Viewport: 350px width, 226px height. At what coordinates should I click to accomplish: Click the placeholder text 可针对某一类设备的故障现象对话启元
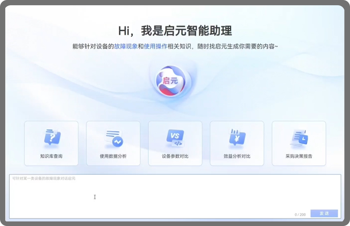44,178
